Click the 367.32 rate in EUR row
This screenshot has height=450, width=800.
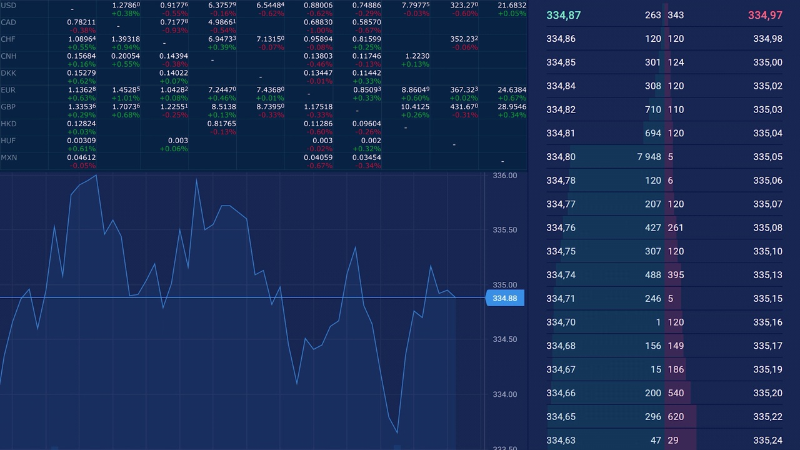[x=464, y=89]
